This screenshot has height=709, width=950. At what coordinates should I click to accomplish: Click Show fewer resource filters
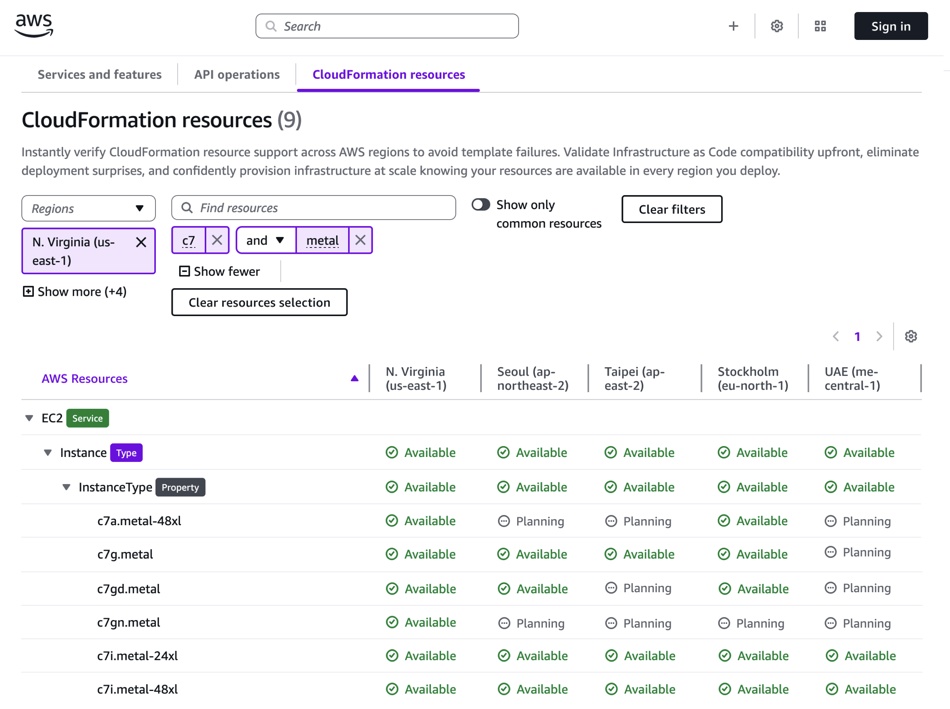pyautogui.click(x=219, y=271)
